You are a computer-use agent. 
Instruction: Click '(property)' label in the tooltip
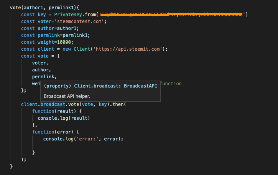tap(58, 86)
